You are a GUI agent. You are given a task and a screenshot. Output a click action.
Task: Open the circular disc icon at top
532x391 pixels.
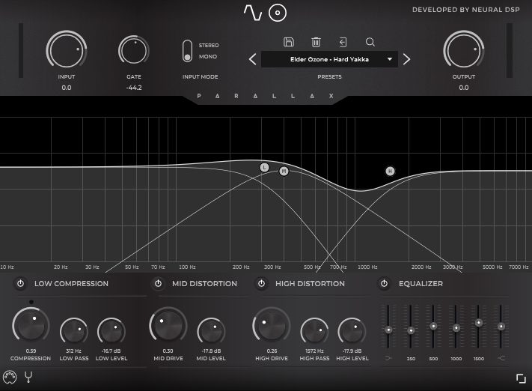tap(278, 13)
